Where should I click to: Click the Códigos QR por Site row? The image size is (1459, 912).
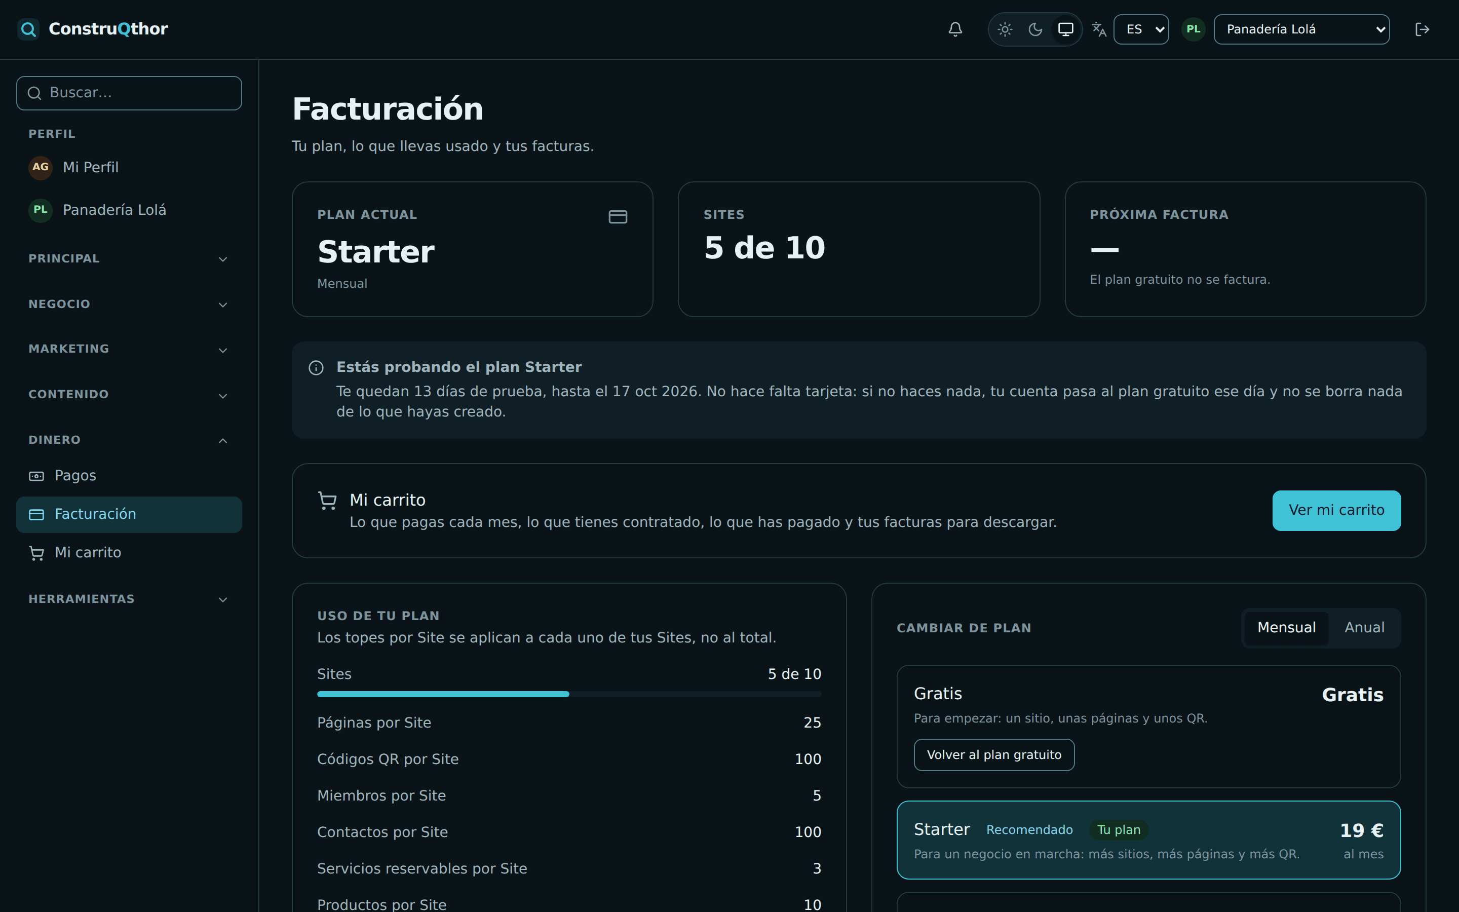569,759
